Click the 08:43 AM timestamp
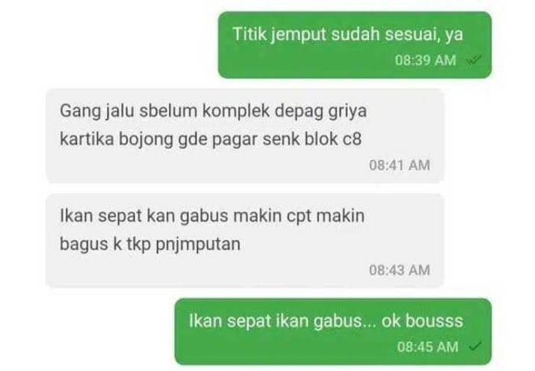Viewport: 535px width, 371px height. tap(400, 270)
